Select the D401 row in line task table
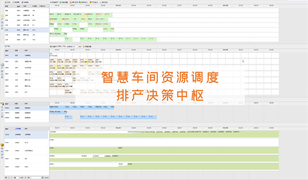 27,11
